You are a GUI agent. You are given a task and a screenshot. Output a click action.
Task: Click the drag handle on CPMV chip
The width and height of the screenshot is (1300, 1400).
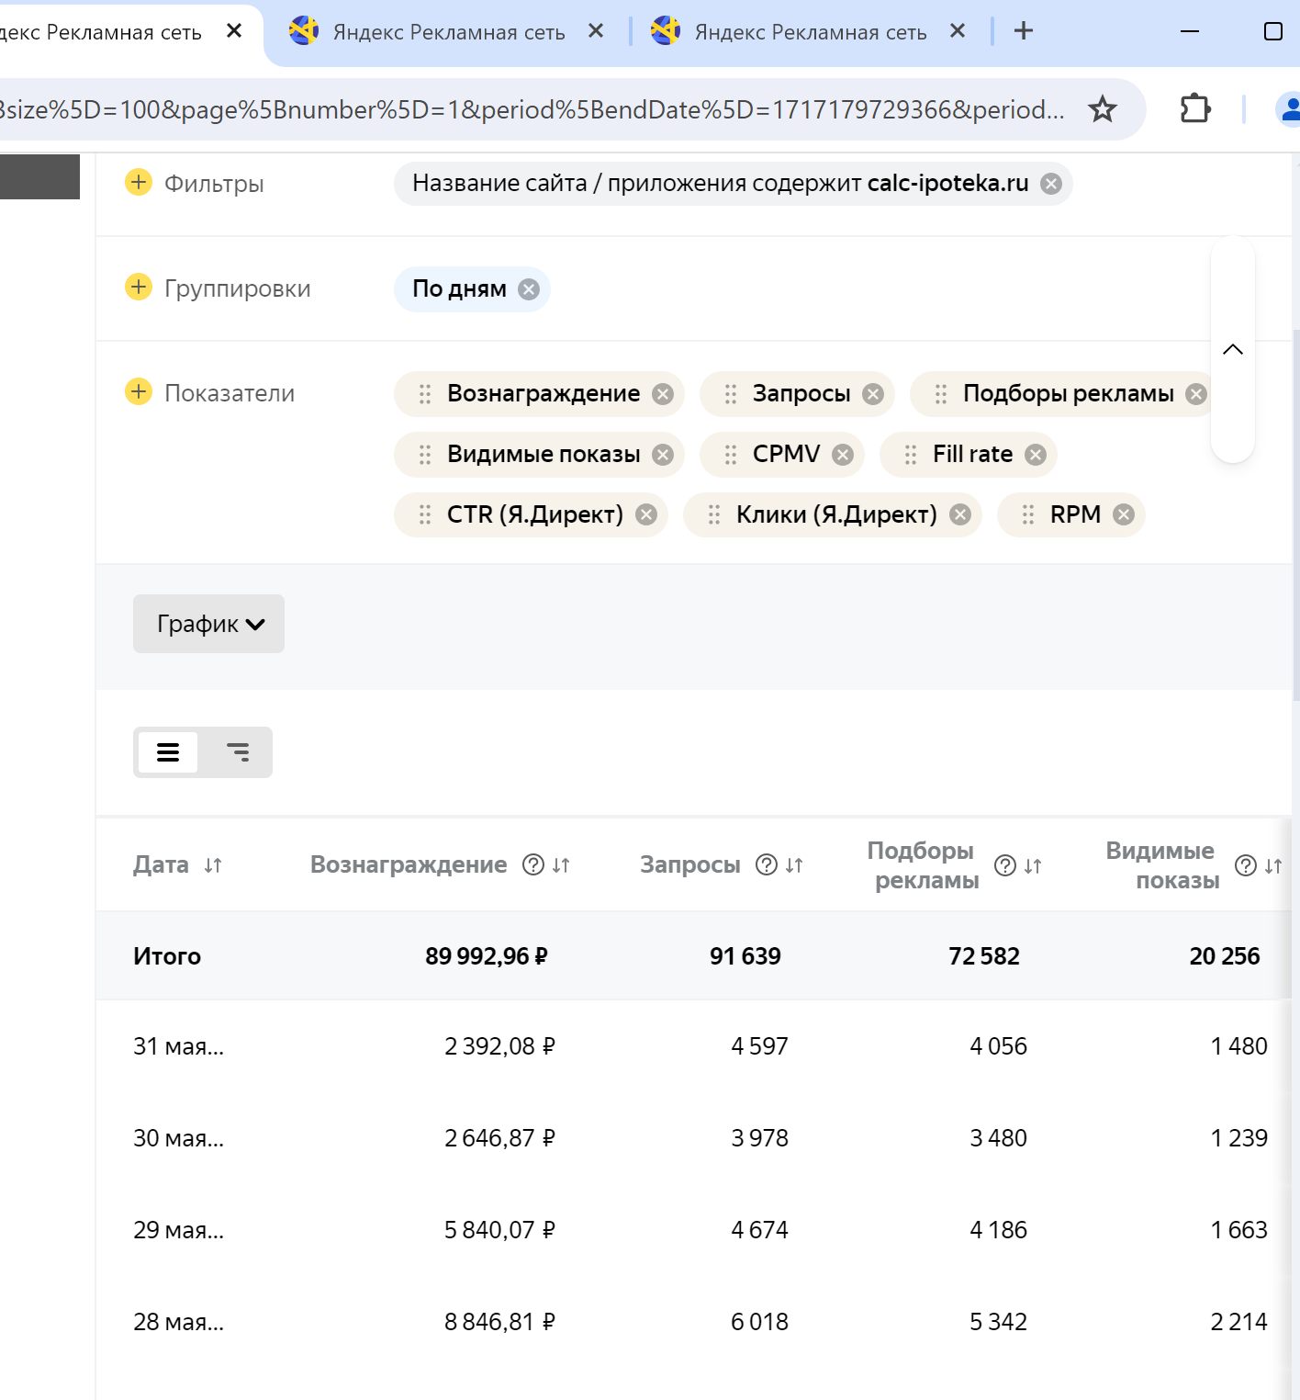pyautogui.click(x=731, y=455)
